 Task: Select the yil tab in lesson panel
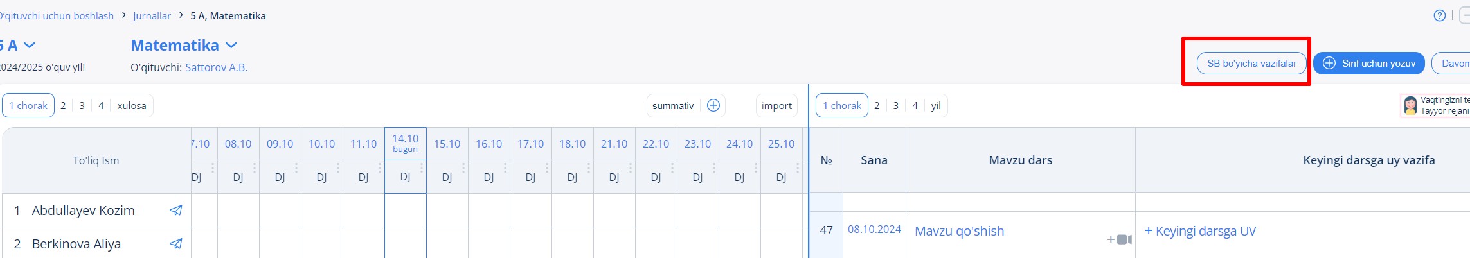click(x=936, y=106)
